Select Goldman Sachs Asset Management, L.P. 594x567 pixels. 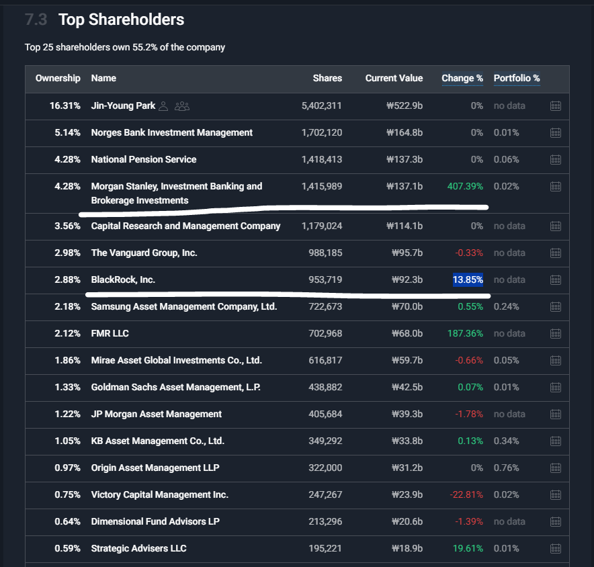[x=176, y=388]
